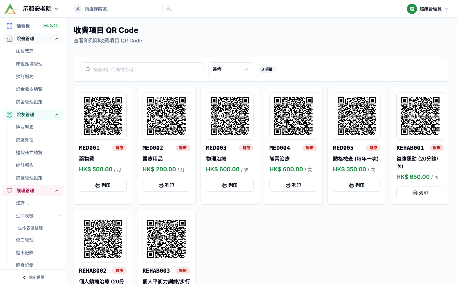
Task: Open 傷口管理
Action: (25, 240)
